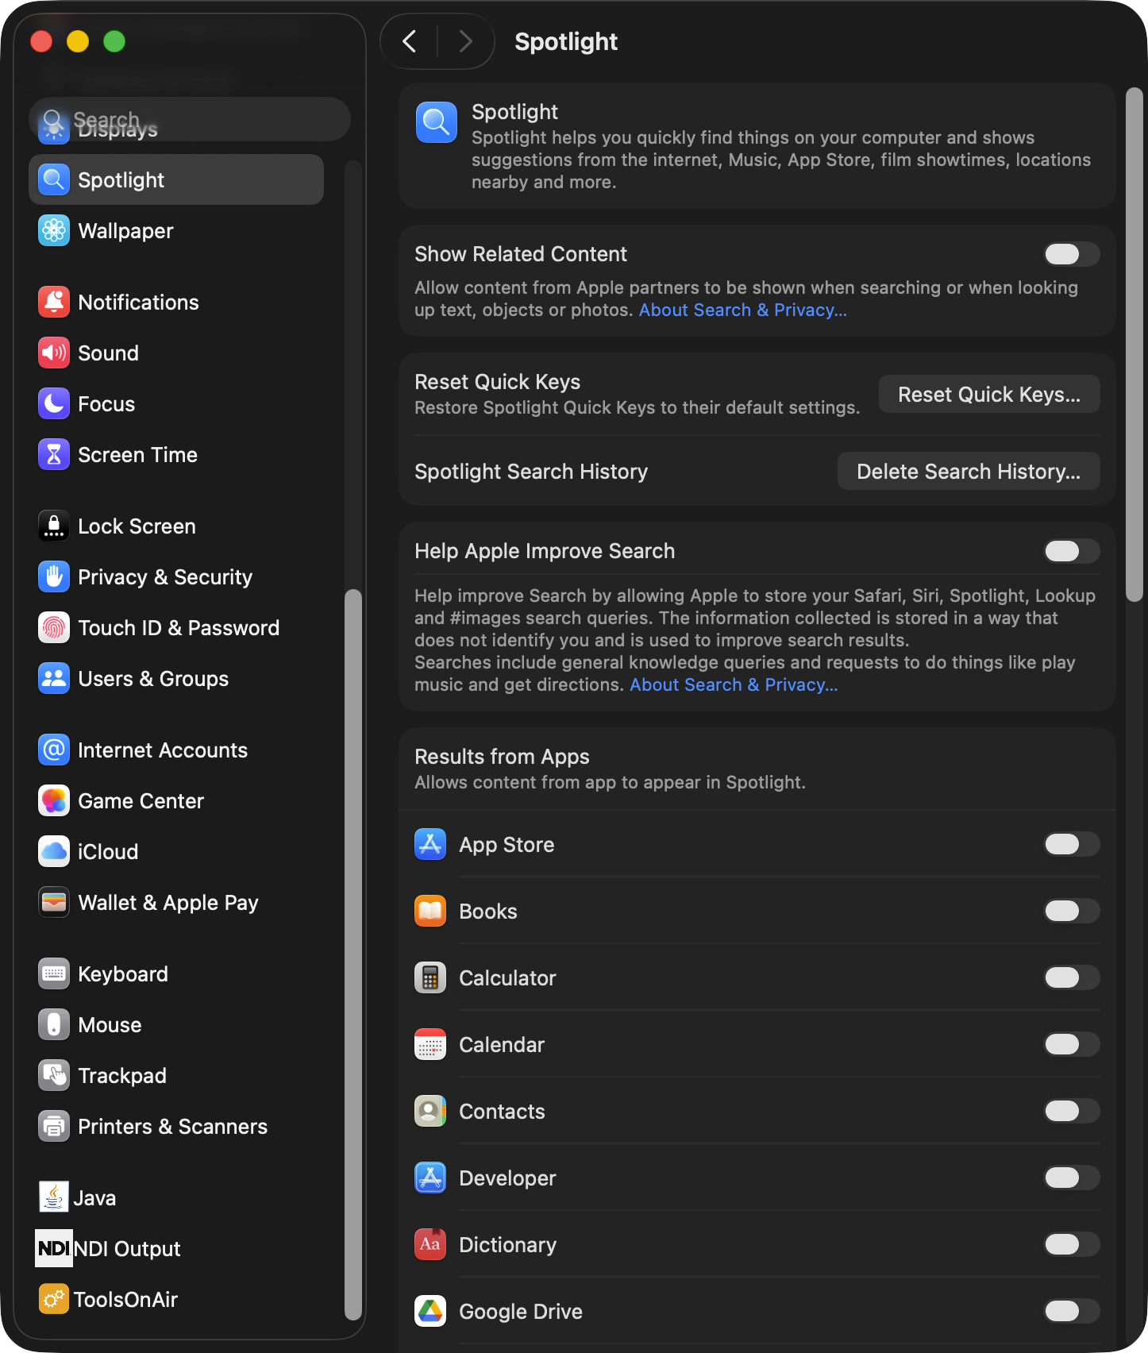The width and height of the screenshot is (1148, 1353).
Task: Open About Search & Privacy link under Improve Search
Action: point(734,685)
